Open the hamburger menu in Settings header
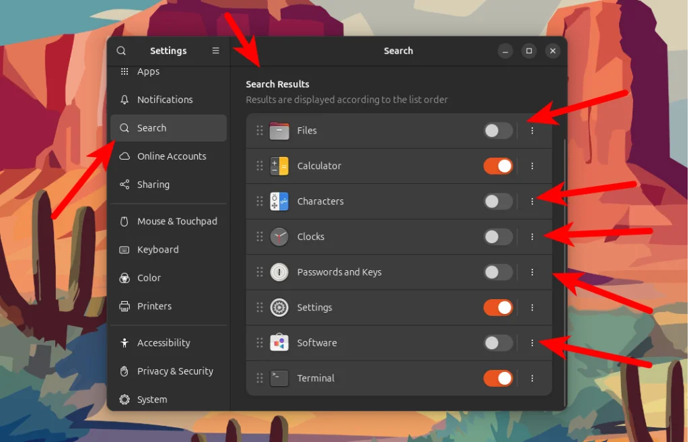This screenshot has height=442, width=689. [215, 51]
